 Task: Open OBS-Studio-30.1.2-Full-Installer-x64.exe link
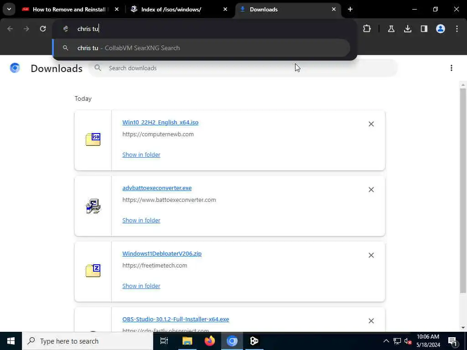click(x=176, y=319)
